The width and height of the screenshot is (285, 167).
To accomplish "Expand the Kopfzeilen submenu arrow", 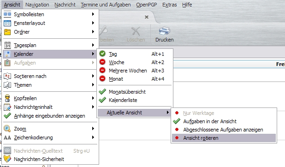I will 93,98.
